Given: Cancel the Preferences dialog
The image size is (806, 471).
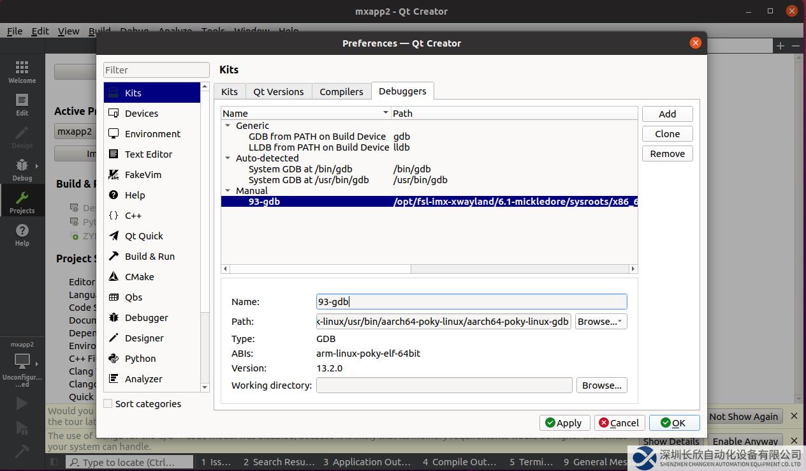Looking at the screenshot, I should 619,422.
